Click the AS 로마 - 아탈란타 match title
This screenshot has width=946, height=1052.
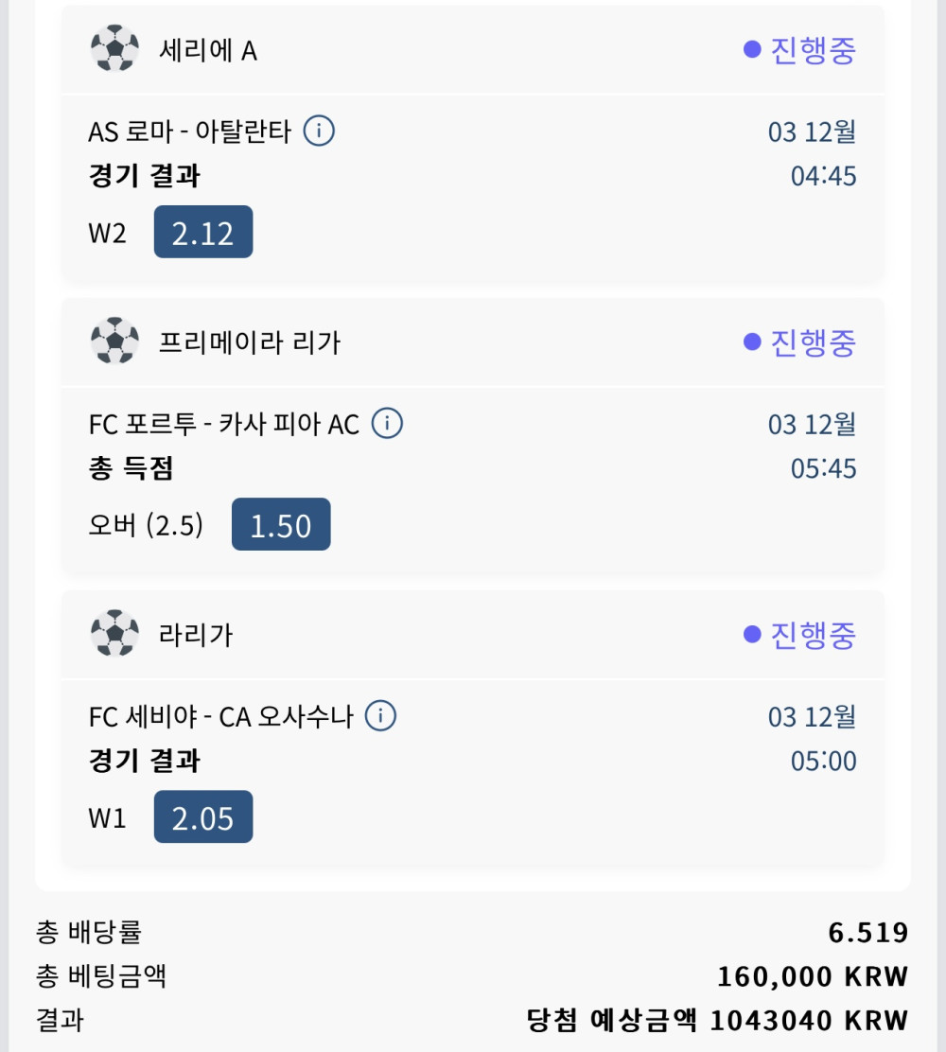(190, 132)
